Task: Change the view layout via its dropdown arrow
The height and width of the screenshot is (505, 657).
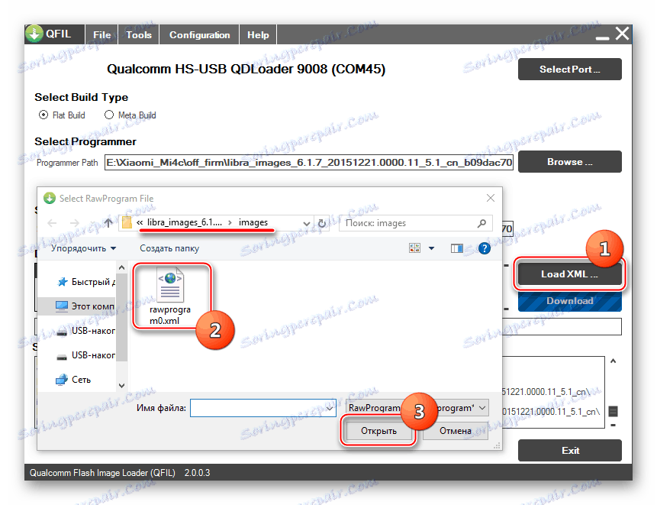Action: pyautogui.click(x=431, y=248)
